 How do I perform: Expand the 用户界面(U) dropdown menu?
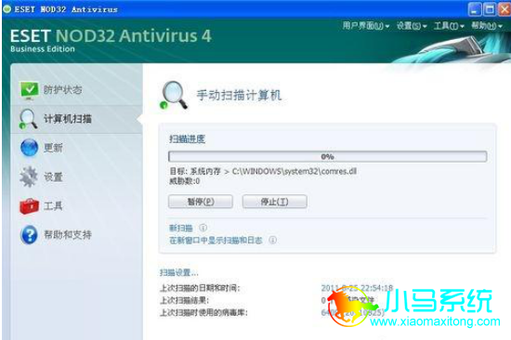pyautogui.click(x=366, y=26)
